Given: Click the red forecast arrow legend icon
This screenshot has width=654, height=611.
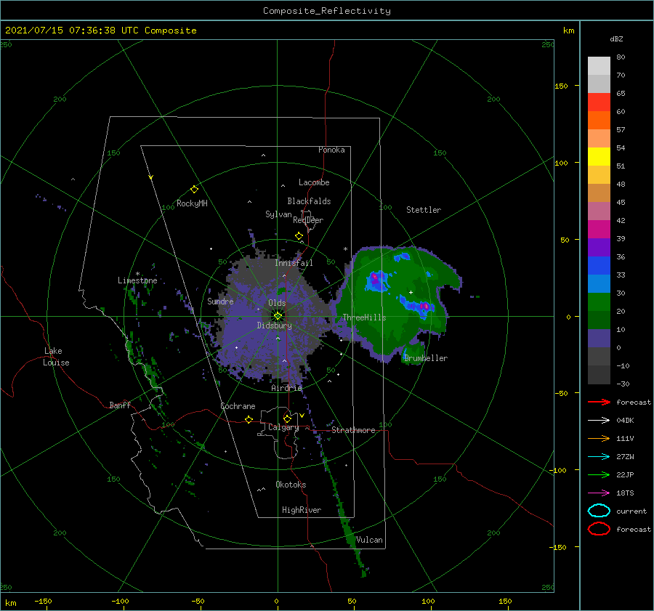Looking at the screenshot, I should pos(599,402).
